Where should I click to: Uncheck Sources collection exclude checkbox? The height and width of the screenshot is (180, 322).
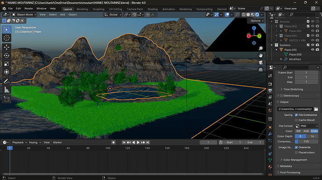(x=308, y=21)
